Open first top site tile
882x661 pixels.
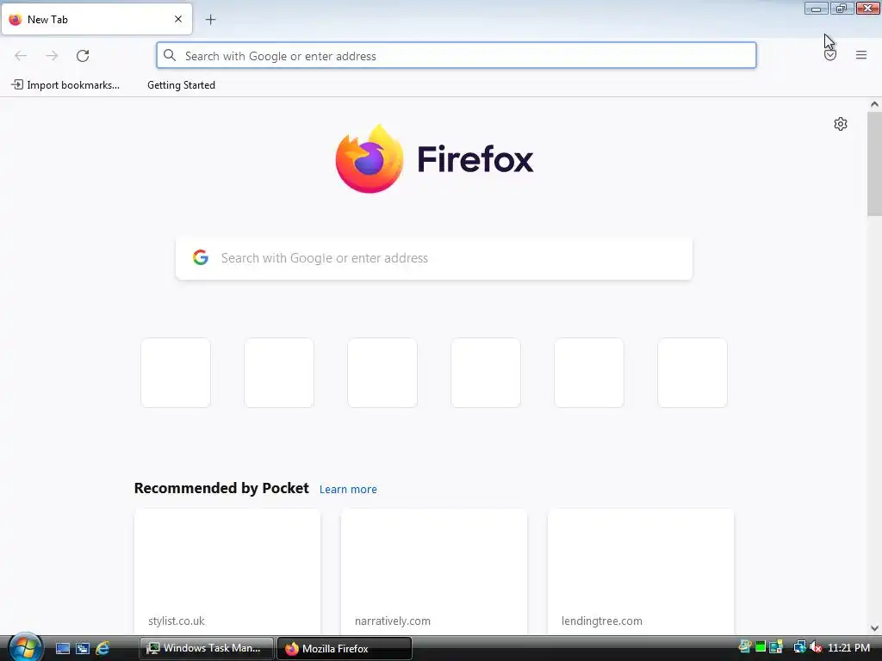point(176,373)
